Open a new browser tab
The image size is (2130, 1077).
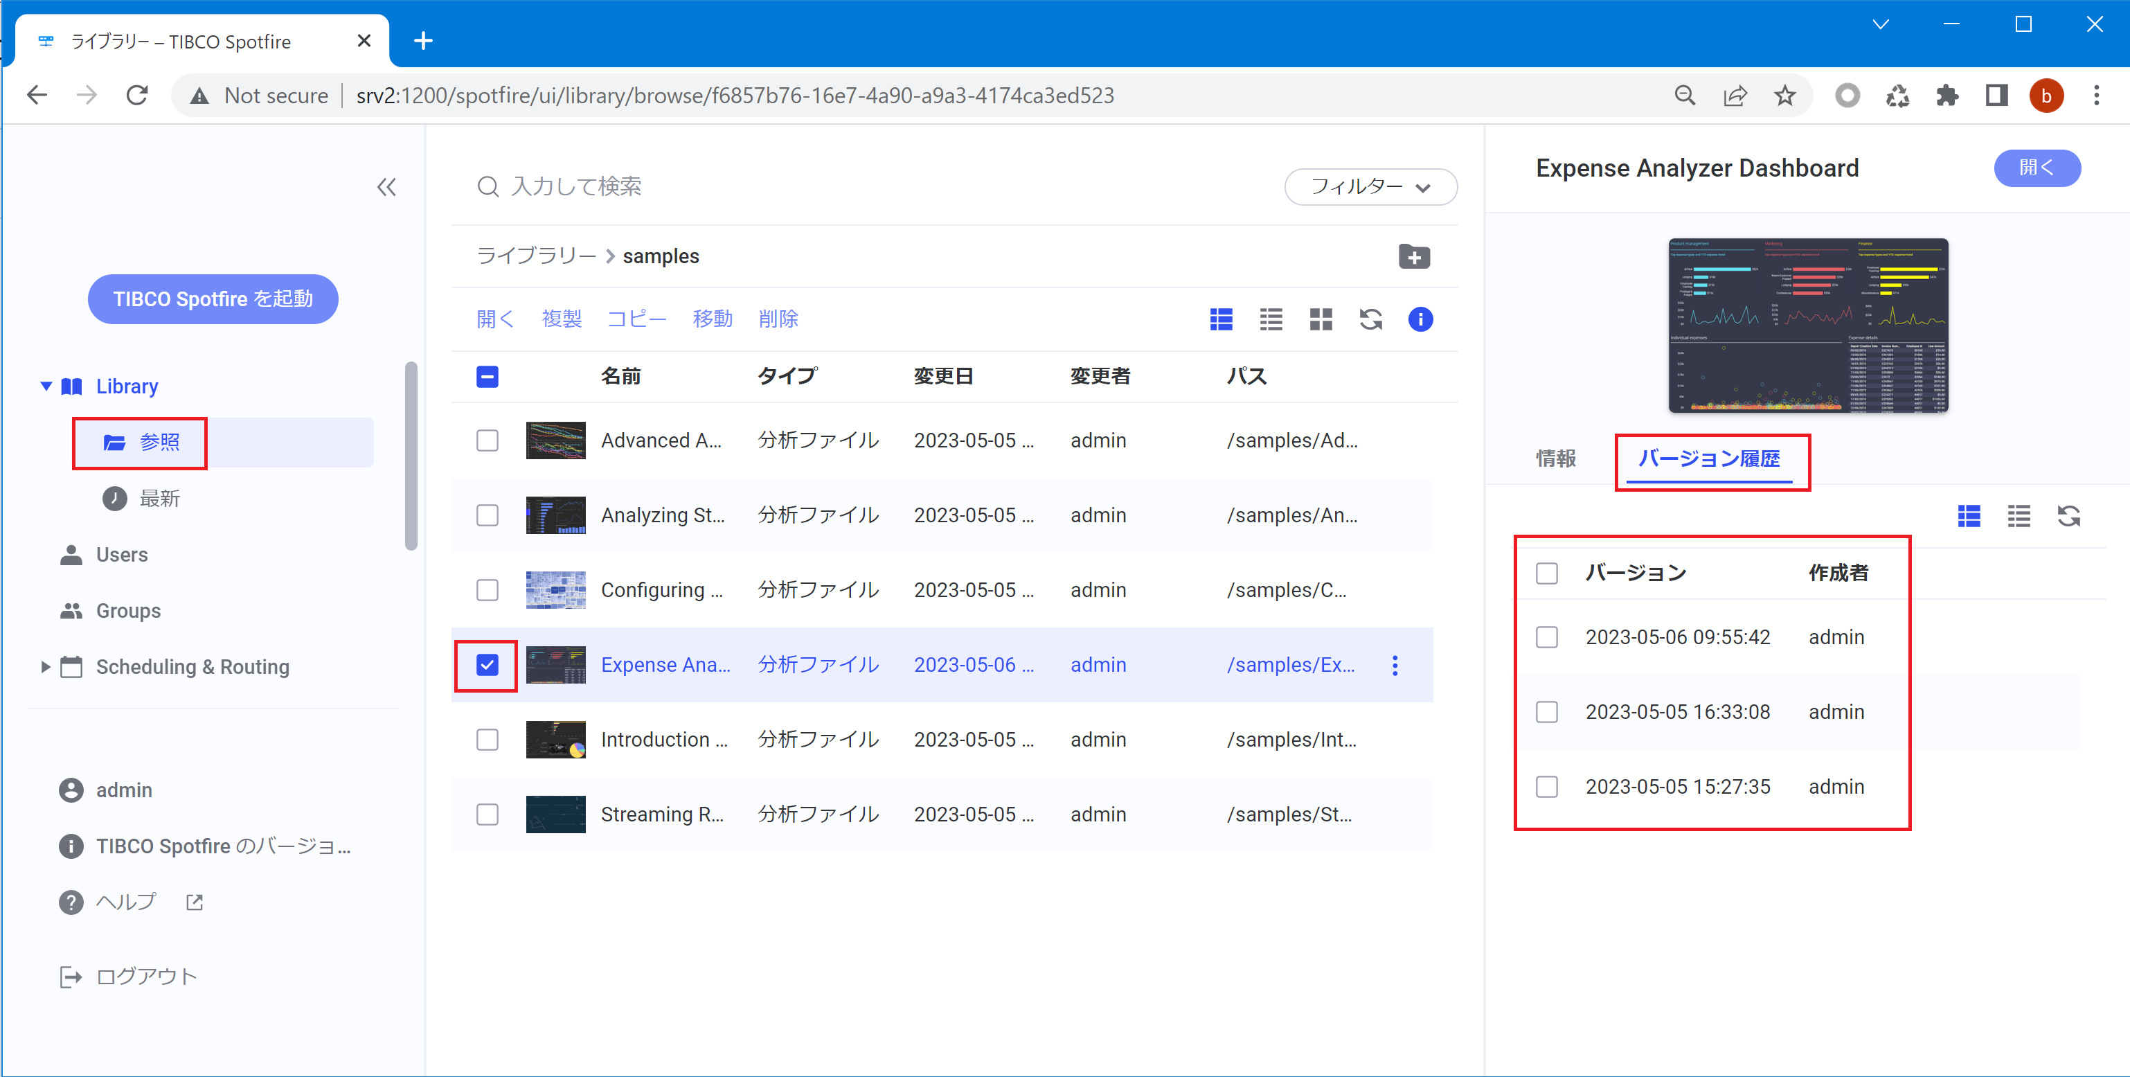tap(423, 41)
